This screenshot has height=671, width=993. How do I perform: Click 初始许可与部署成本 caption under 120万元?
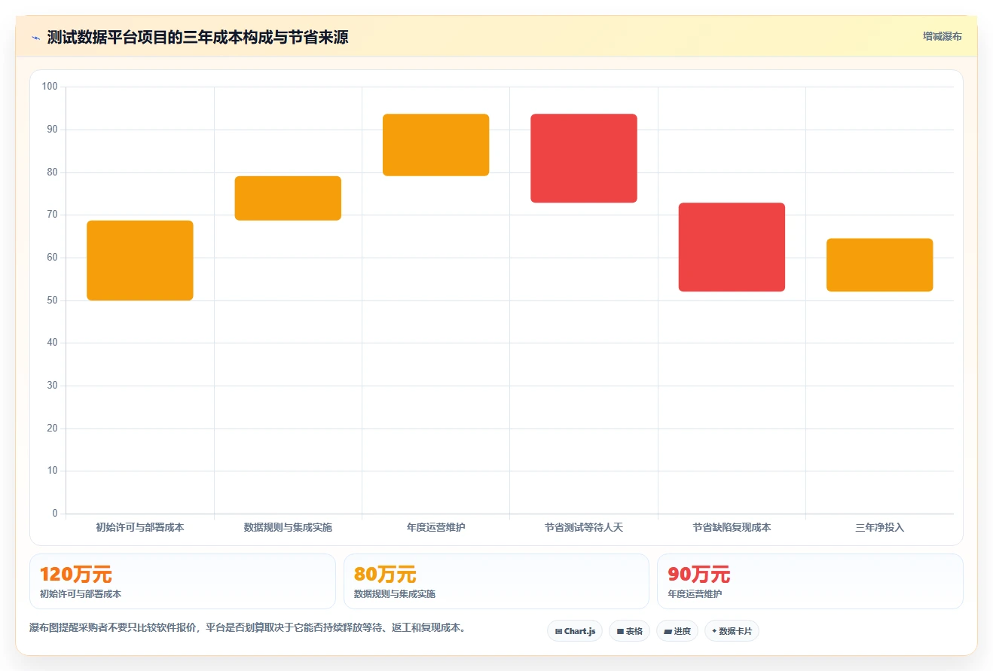81,593
